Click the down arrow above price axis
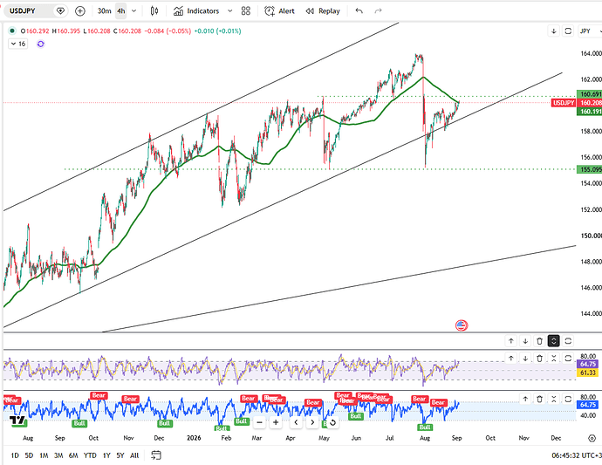Screen dimensions: 602x465 coord(554,31)
